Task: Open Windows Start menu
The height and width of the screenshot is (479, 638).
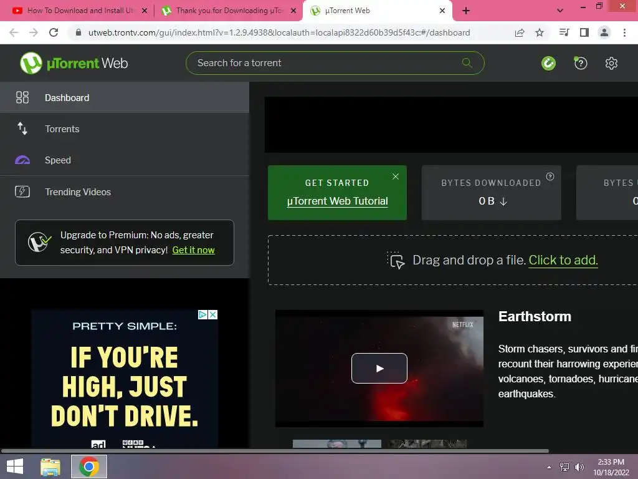Action: (15, 467)
